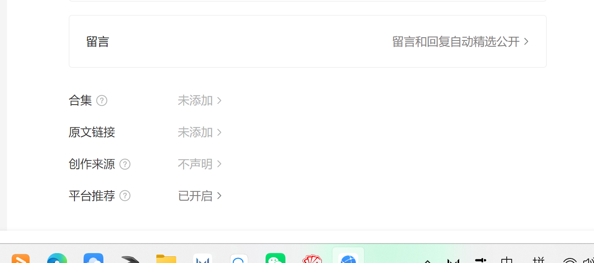Open WeChat from taskbar

tap(275, 258)
